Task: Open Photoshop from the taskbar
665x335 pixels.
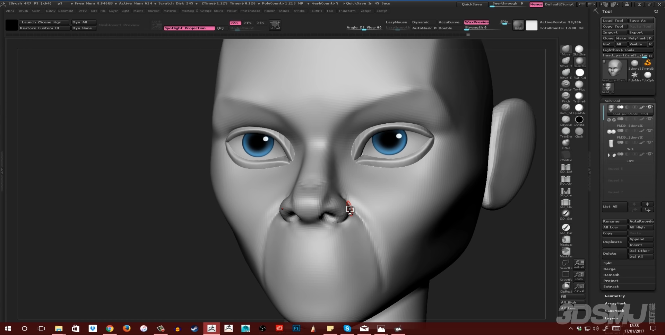Action: (296, 328)
